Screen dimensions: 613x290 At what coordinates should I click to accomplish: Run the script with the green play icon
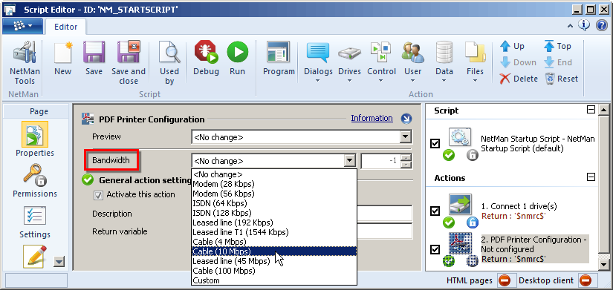[x=237, y=51]
